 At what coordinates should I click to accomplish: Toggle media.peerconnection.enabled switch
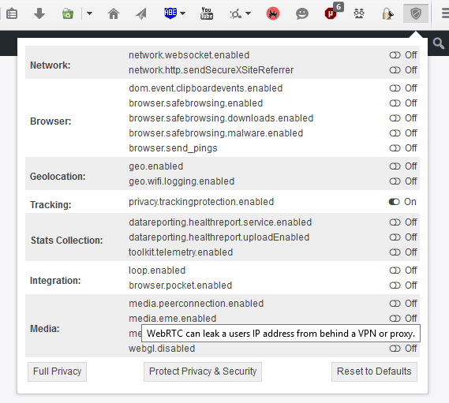pos(395,304)
